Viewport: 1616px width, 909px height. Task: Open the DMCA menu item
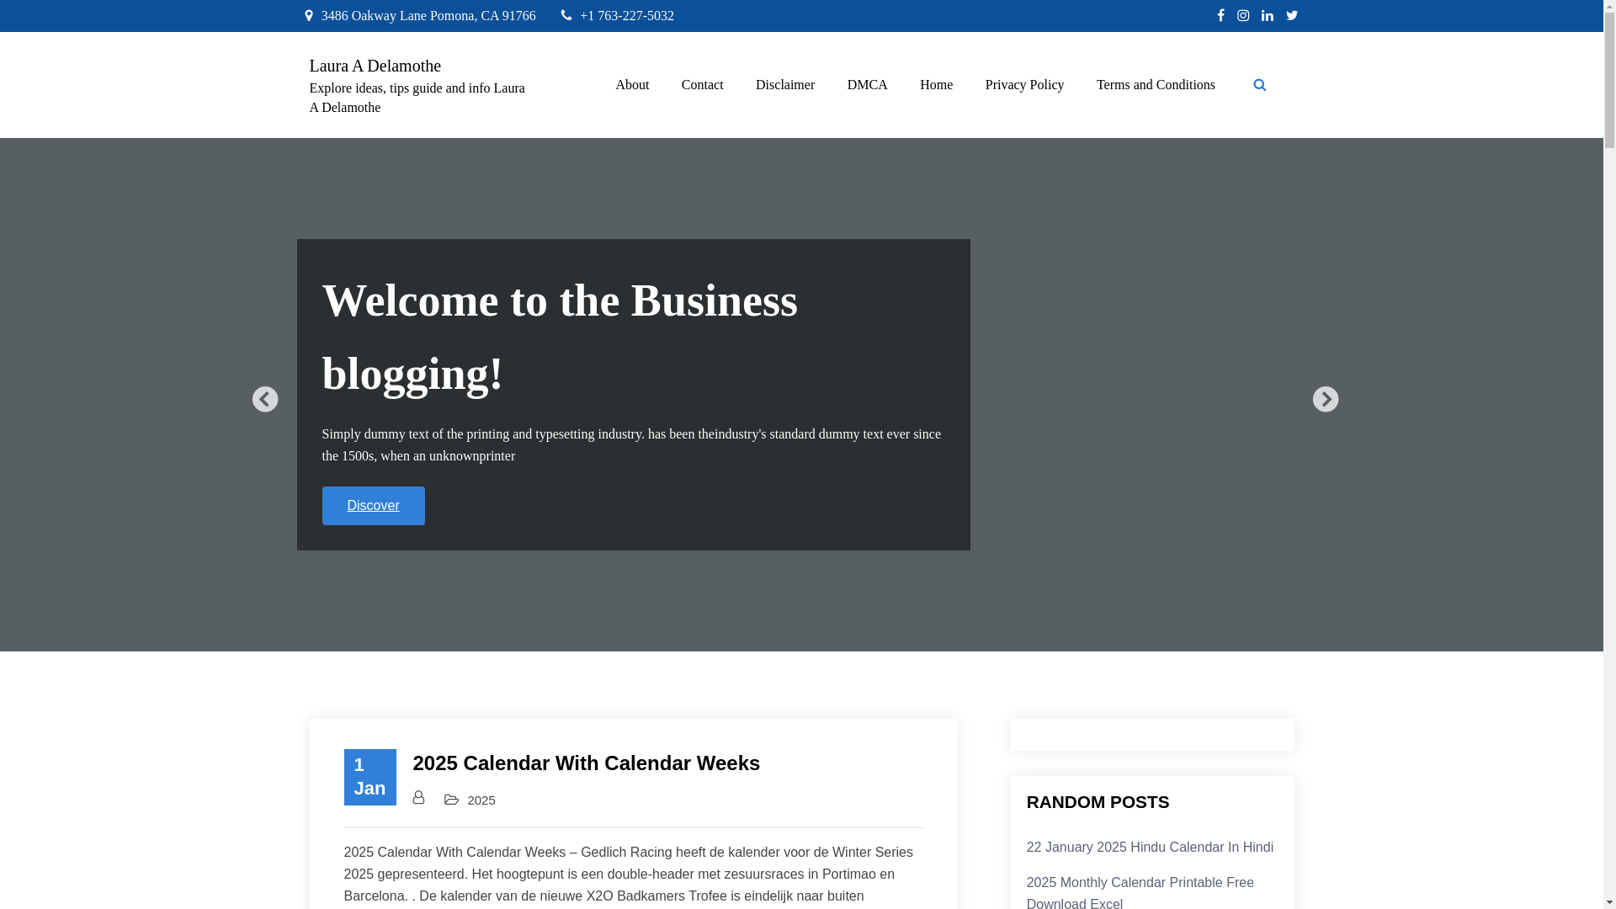pyautogui.click(x=867, y=85)
